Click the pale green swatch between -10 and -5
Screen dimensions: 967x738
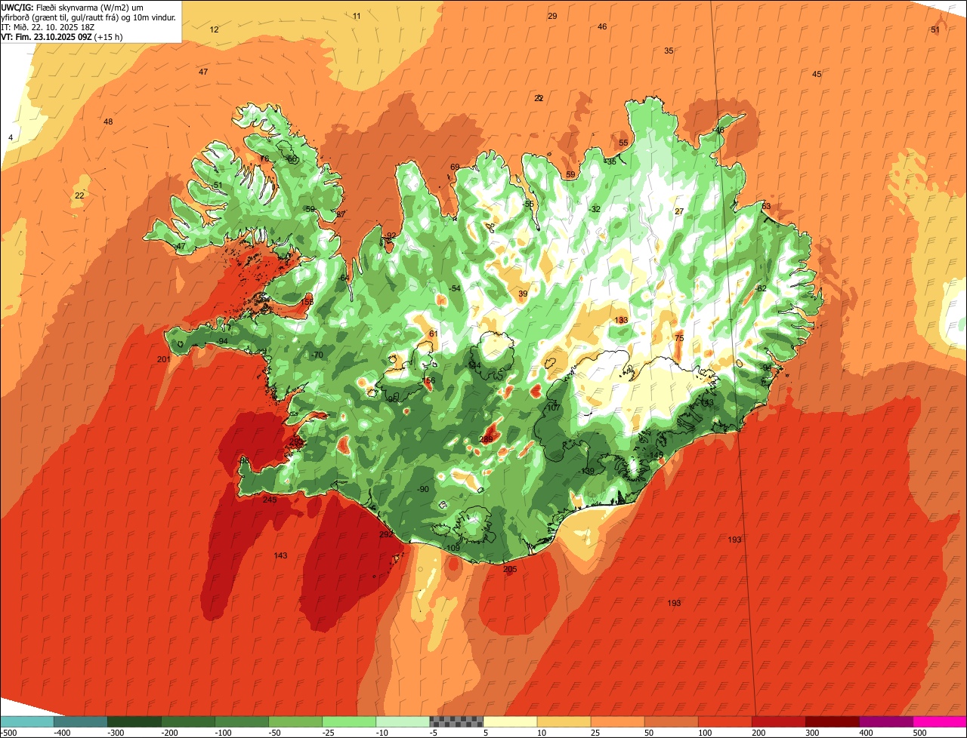tap(403, 721)
